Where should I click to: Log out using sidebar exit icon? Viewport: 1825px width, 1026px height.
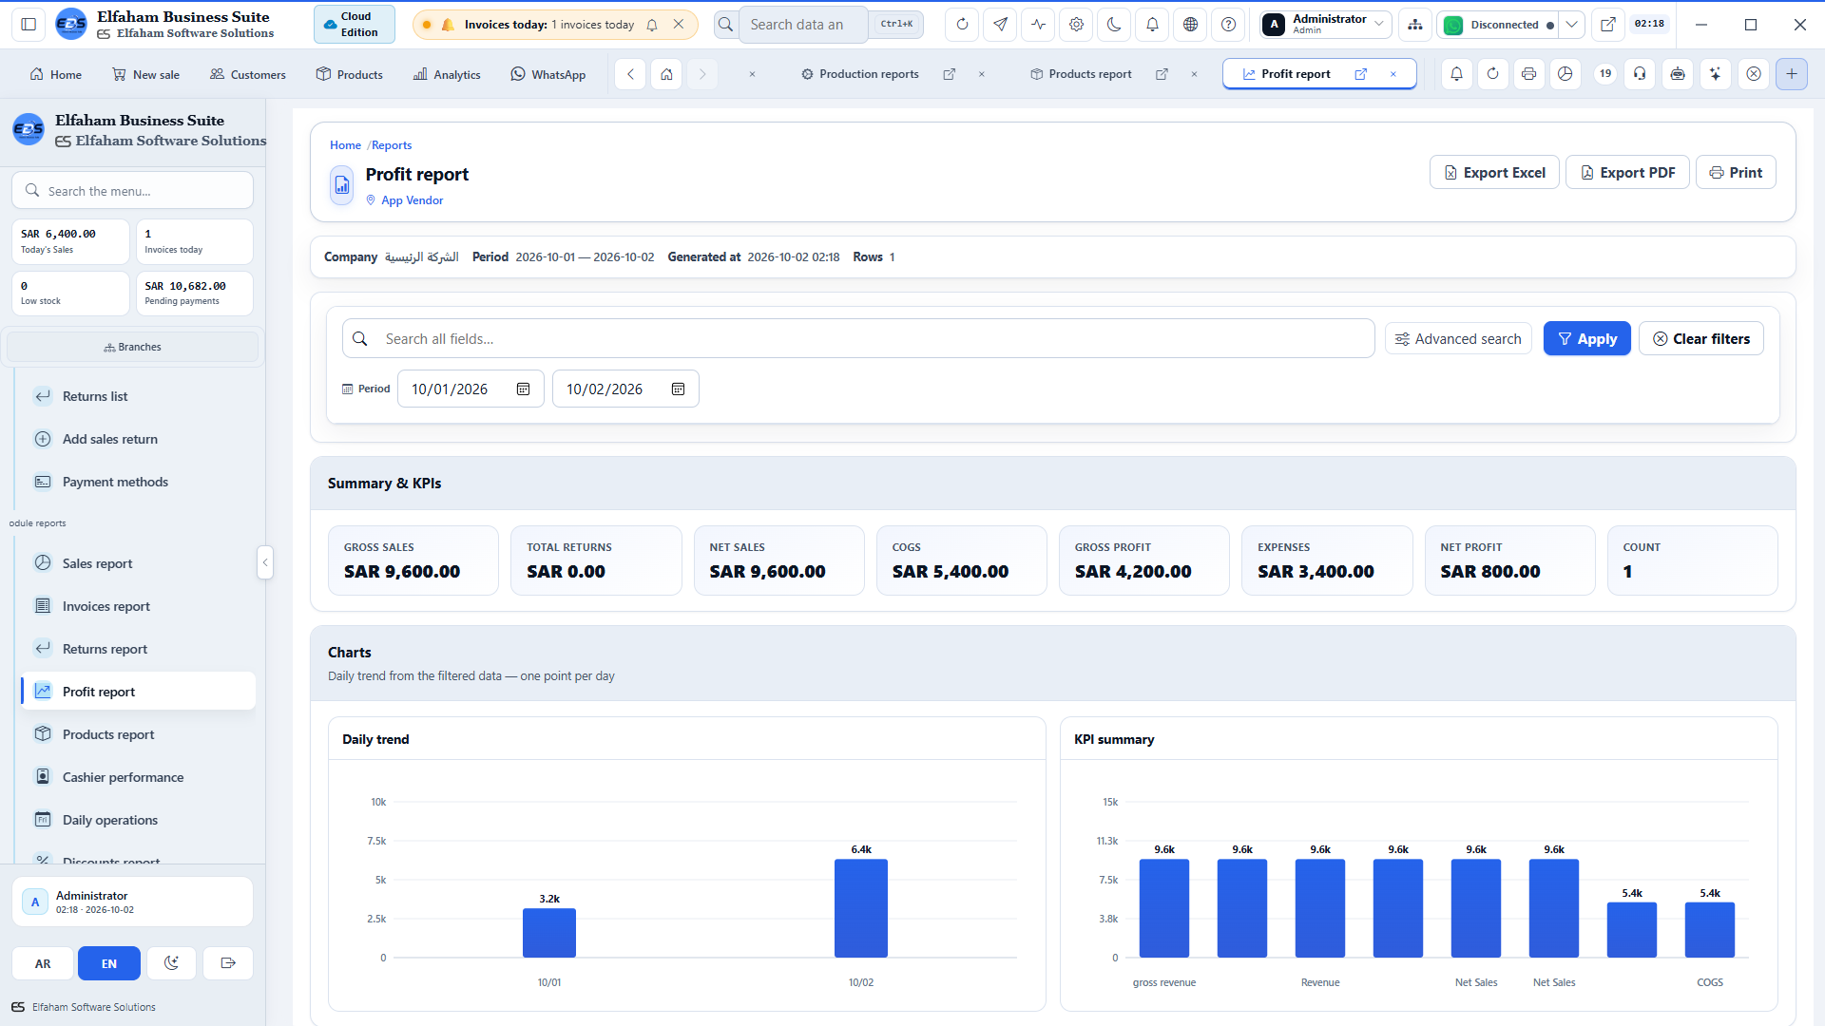(x=228, y=963)
